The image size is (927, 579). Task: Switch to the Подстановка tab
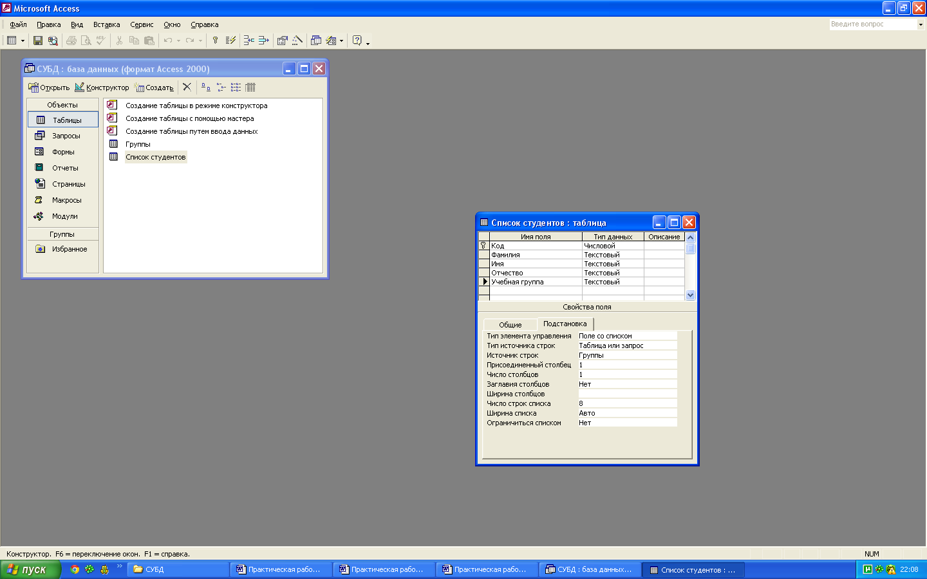pyautogui.click(x=565, y=324)
